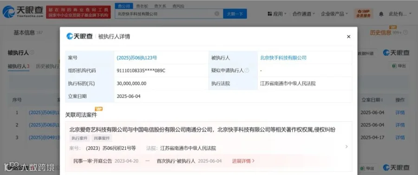Click the red banner 都在用的商业查询工具
418x175 pixels.
click(78, 12)
